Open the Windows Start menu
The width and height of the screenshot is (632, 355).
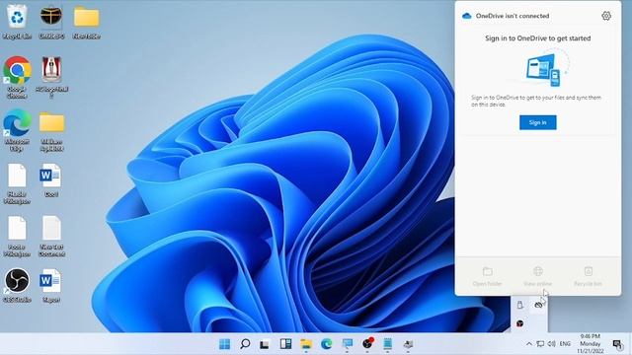click(x=224, y=344)
